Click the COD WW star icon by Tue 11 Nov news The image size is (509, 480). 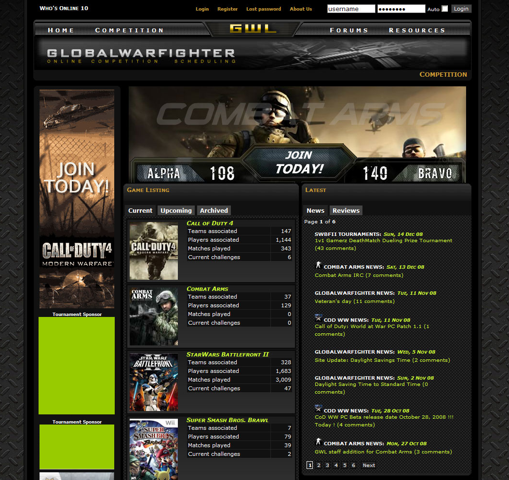(319, 317)
